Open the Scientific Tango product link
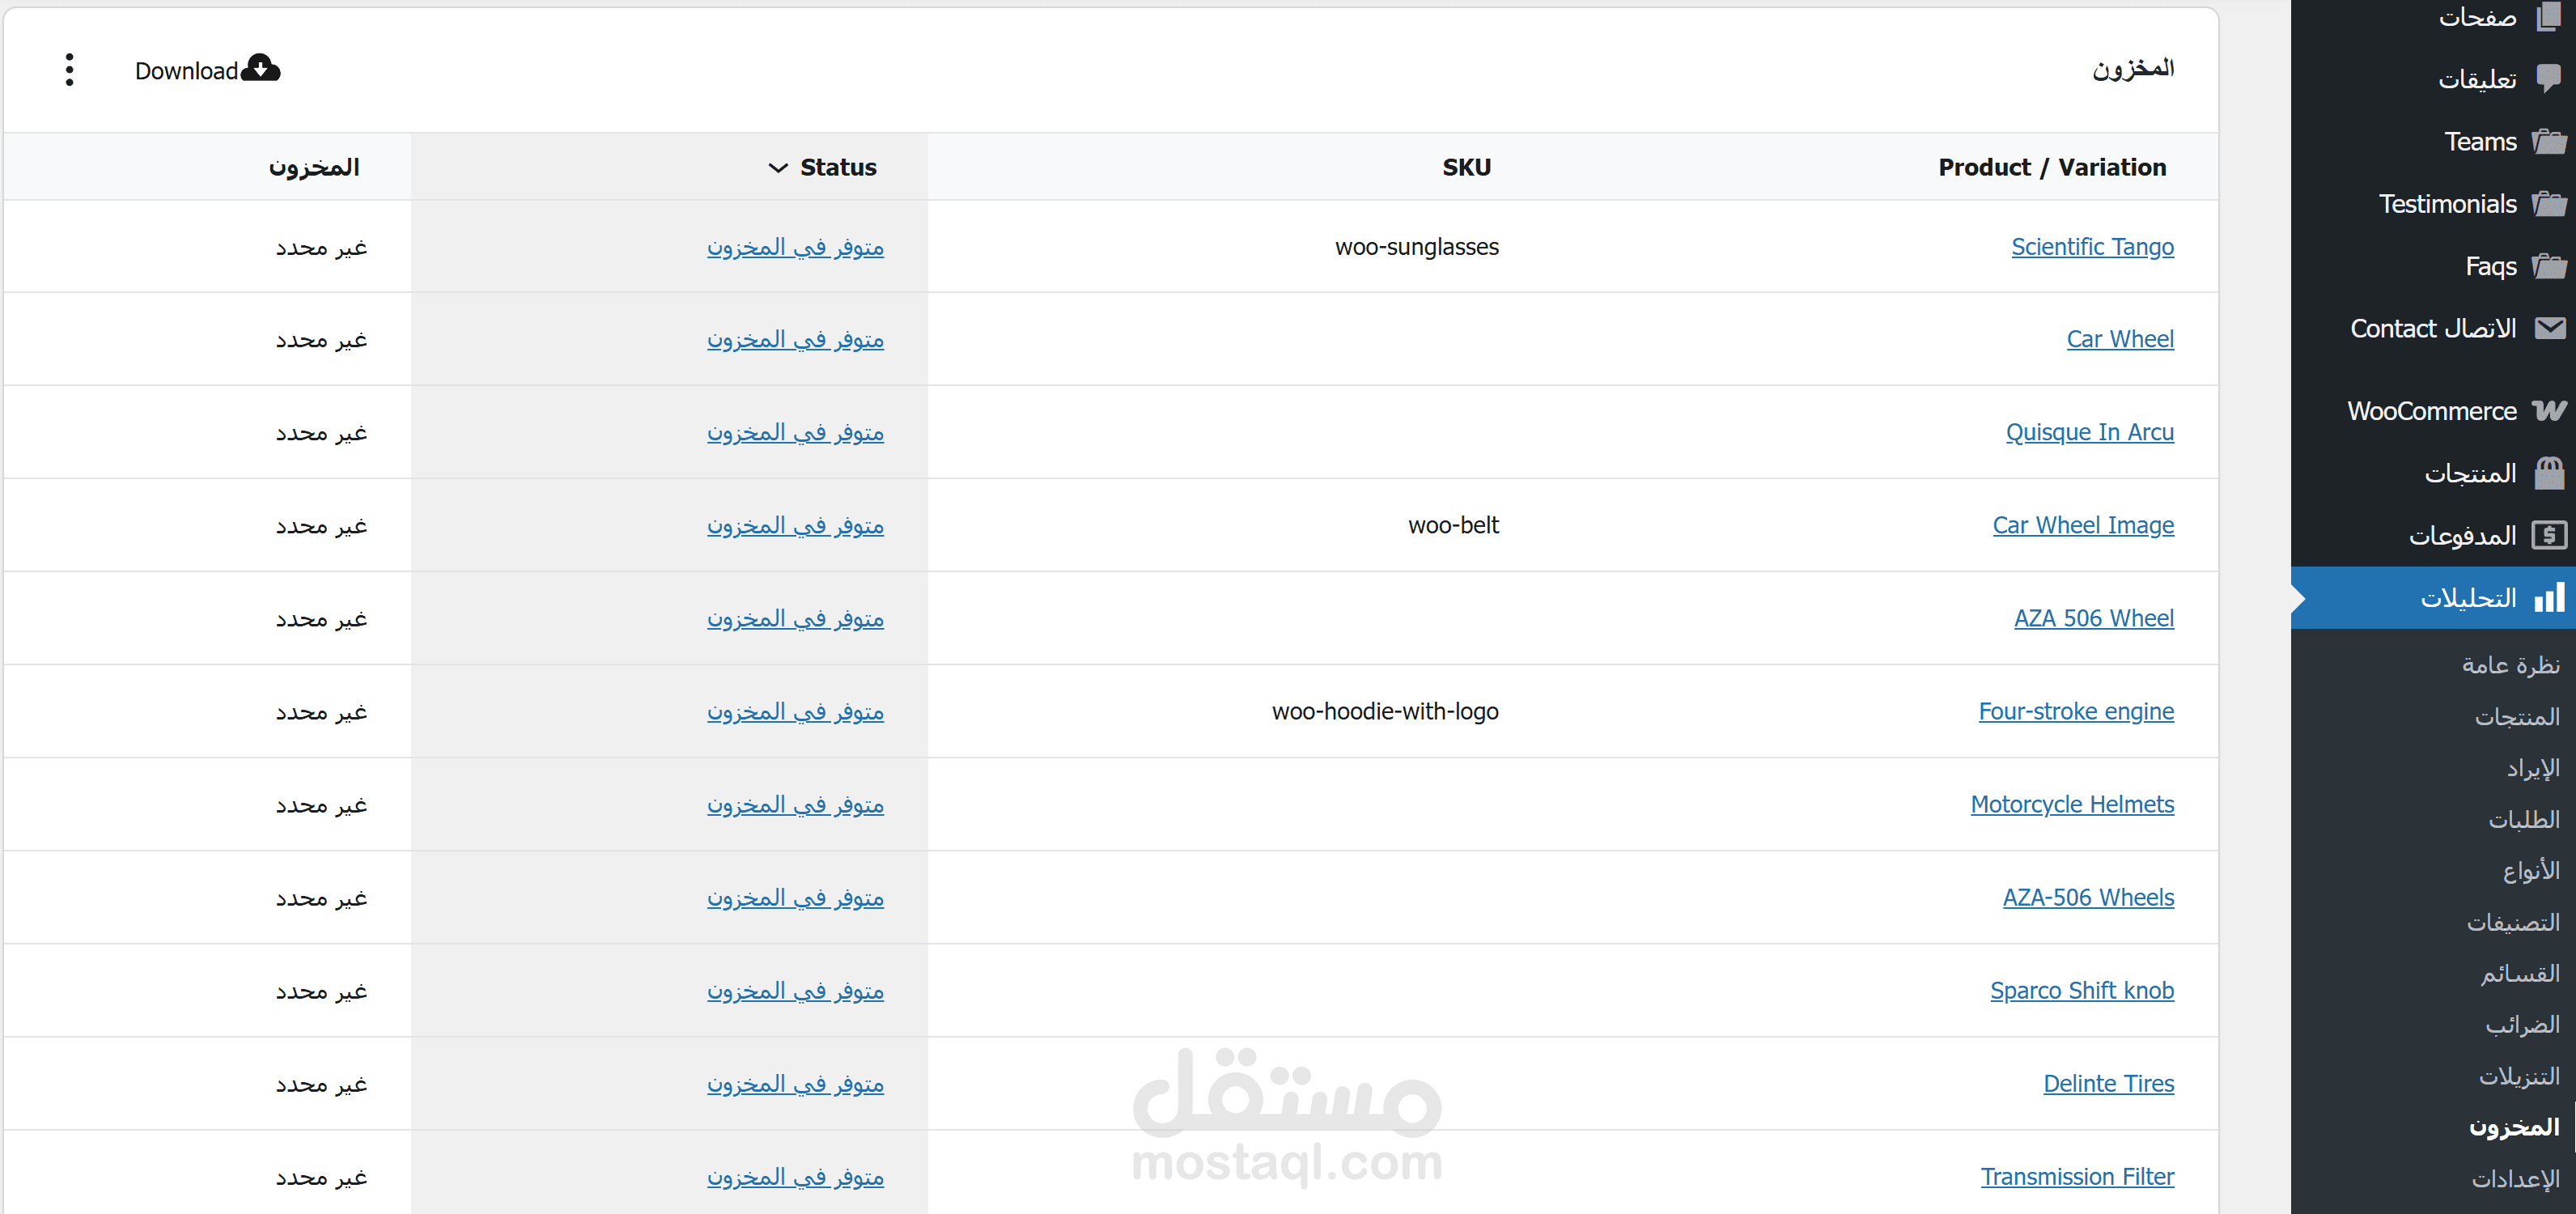The image size is (2576, 1214). pos(2092,247)
